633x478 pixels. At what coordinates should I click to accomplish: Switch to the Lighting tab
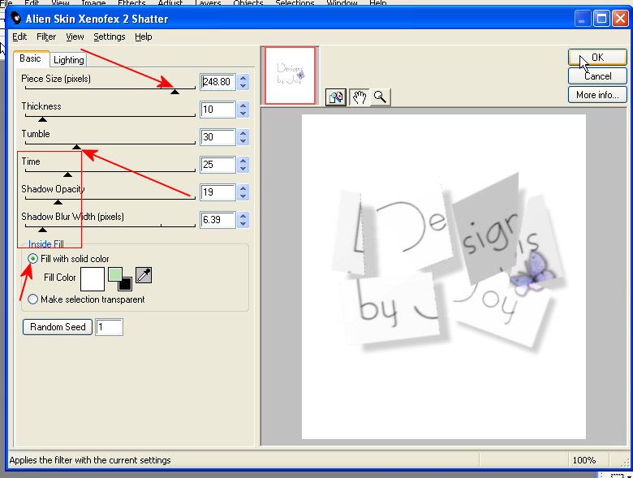point(69,60)
